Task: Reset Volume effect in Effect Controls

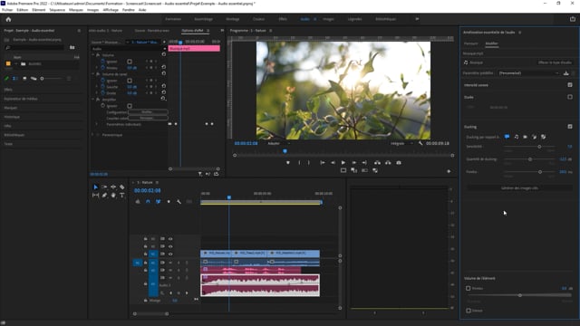Action: [164, 54]
